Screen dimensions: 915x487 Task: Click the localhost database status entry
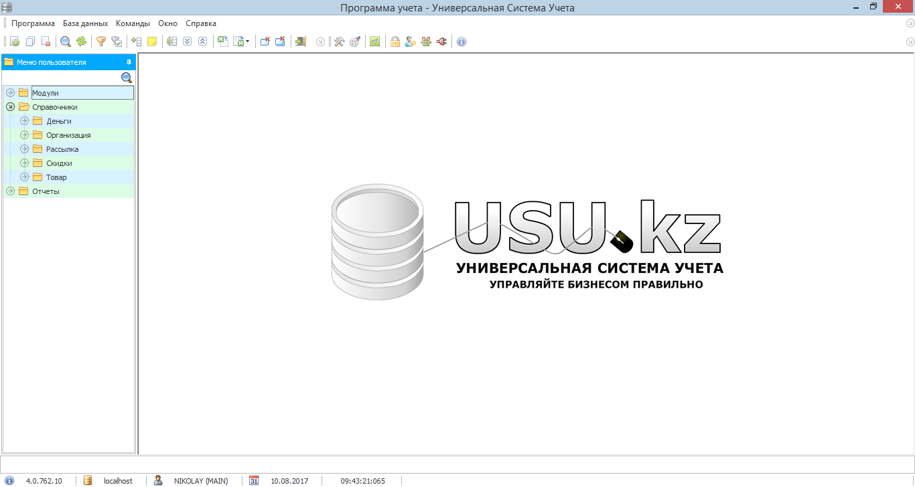tap(118, 481)
